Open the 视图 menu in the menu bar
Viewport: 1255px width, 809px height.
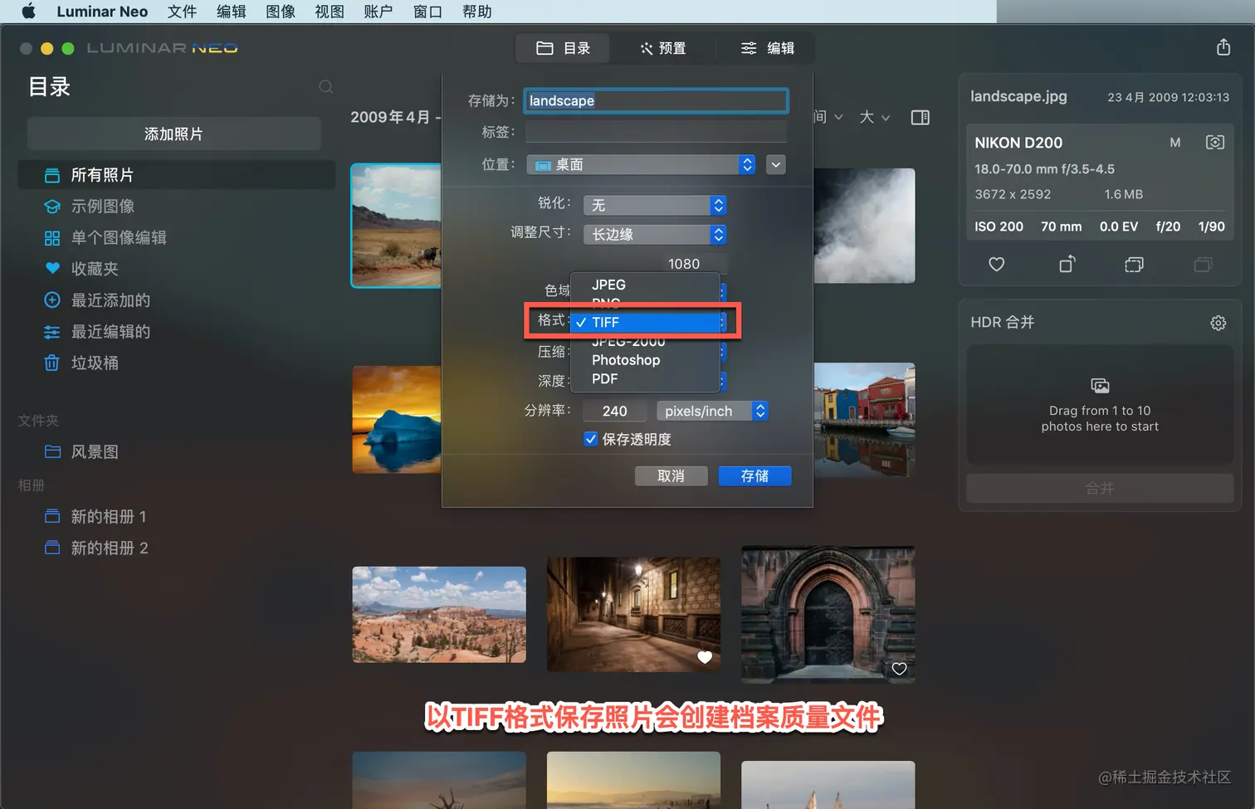(x=330, y=12)
